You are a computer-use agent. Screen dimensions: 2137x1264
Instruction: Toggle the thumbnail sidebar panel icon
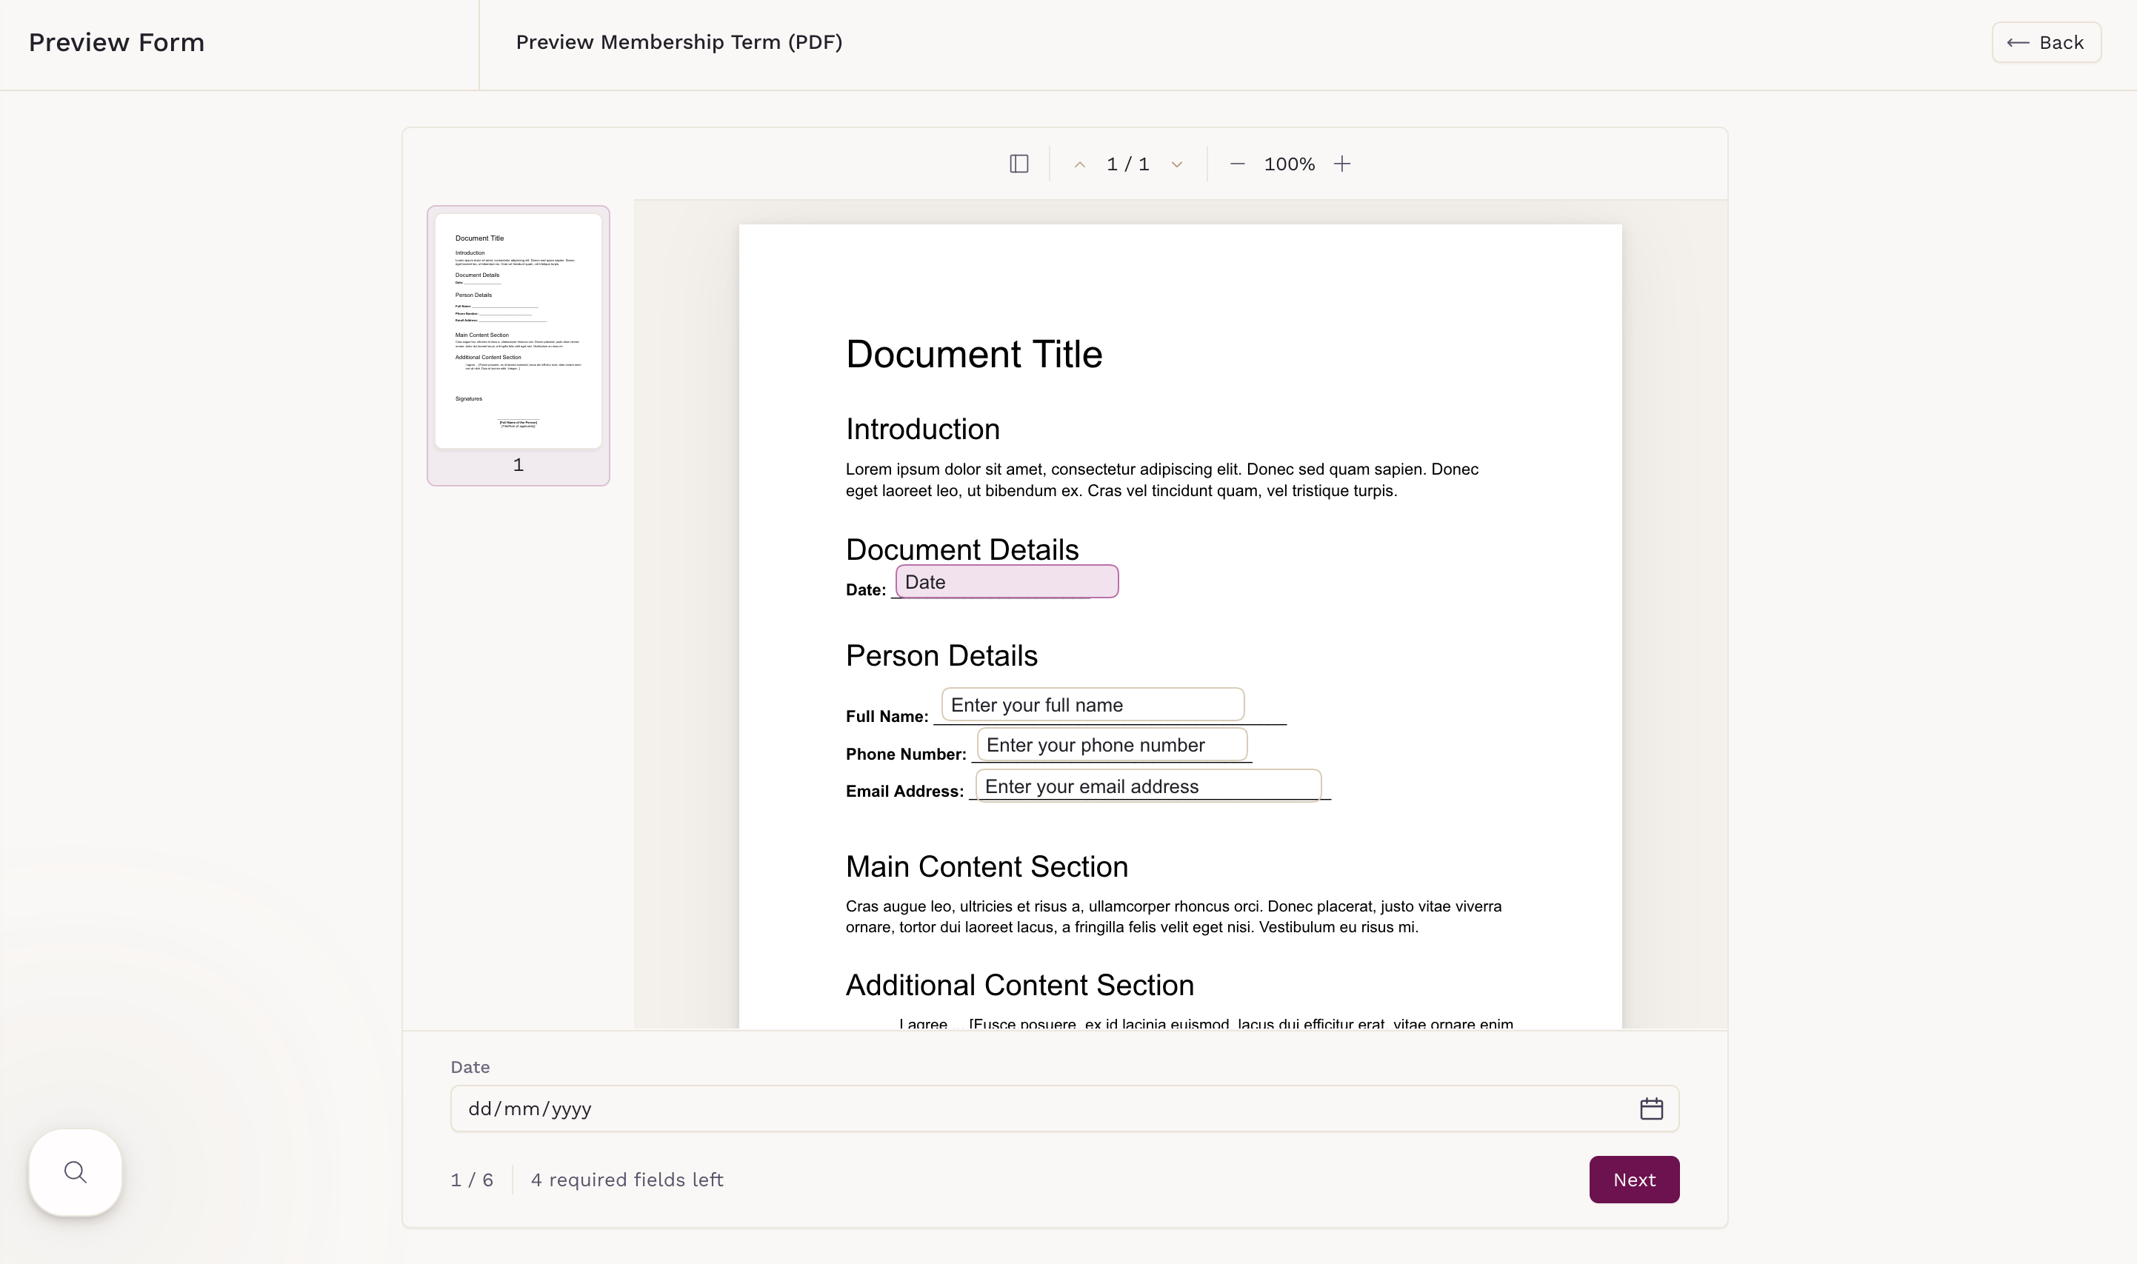[1019, 164]
